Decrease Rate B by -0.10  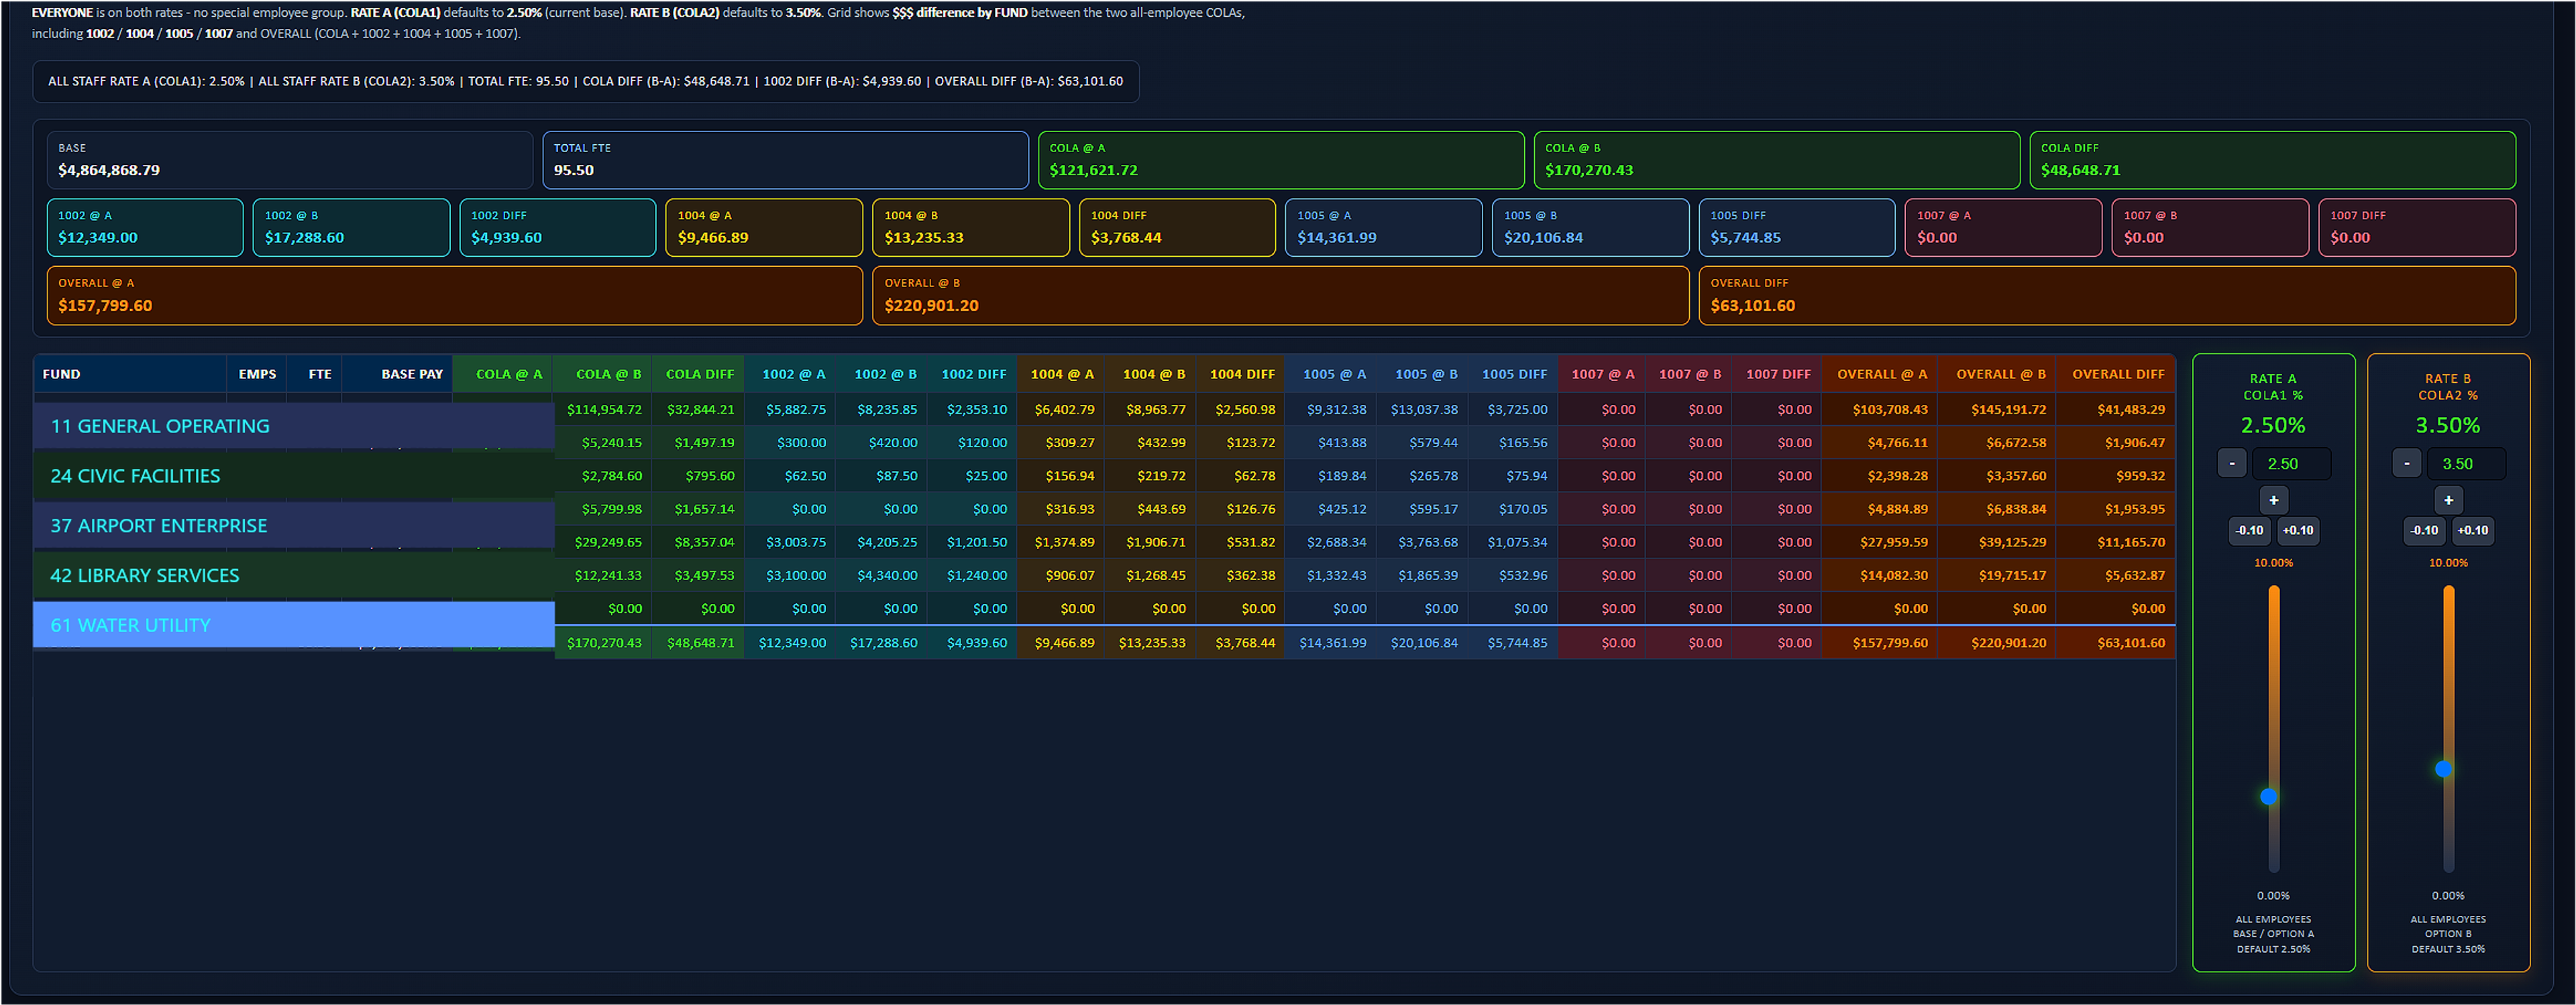[2424, 530]
